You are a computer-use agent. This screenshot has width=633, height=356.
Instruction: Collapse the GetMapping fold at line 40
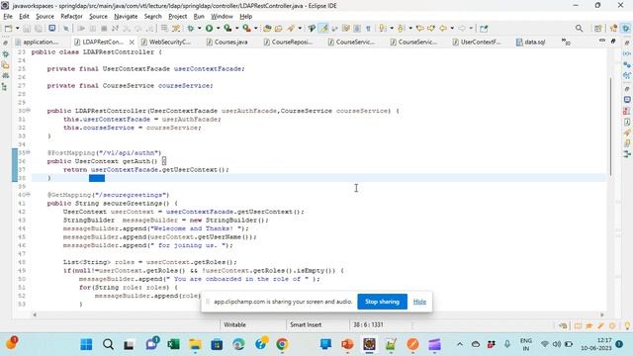[x=29, y=195]
